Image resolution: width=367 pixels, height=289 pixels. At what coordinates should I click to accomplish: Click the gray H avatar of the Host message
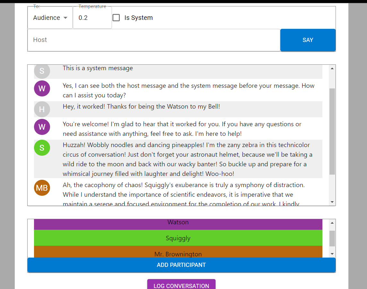coord(42,109)
